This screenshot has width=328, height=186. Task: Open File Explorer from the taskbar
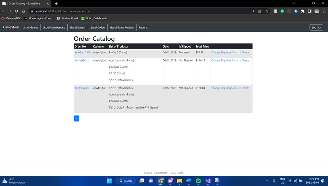[x=179, y=181]
